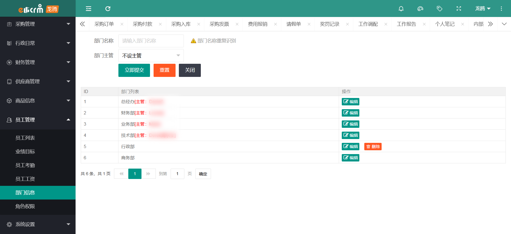Expand the 采购管理 sidebar menu

pos(38,24)
